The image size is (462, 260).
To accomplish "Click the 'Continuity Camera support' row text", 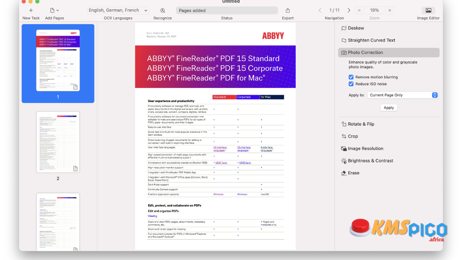I will tap(162, 189).
